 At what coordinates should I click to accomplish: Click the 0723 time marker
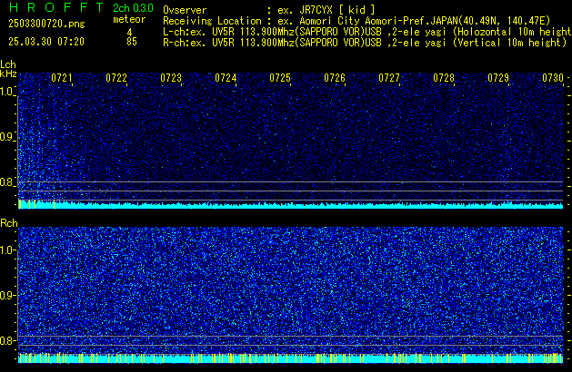(171, 78)
